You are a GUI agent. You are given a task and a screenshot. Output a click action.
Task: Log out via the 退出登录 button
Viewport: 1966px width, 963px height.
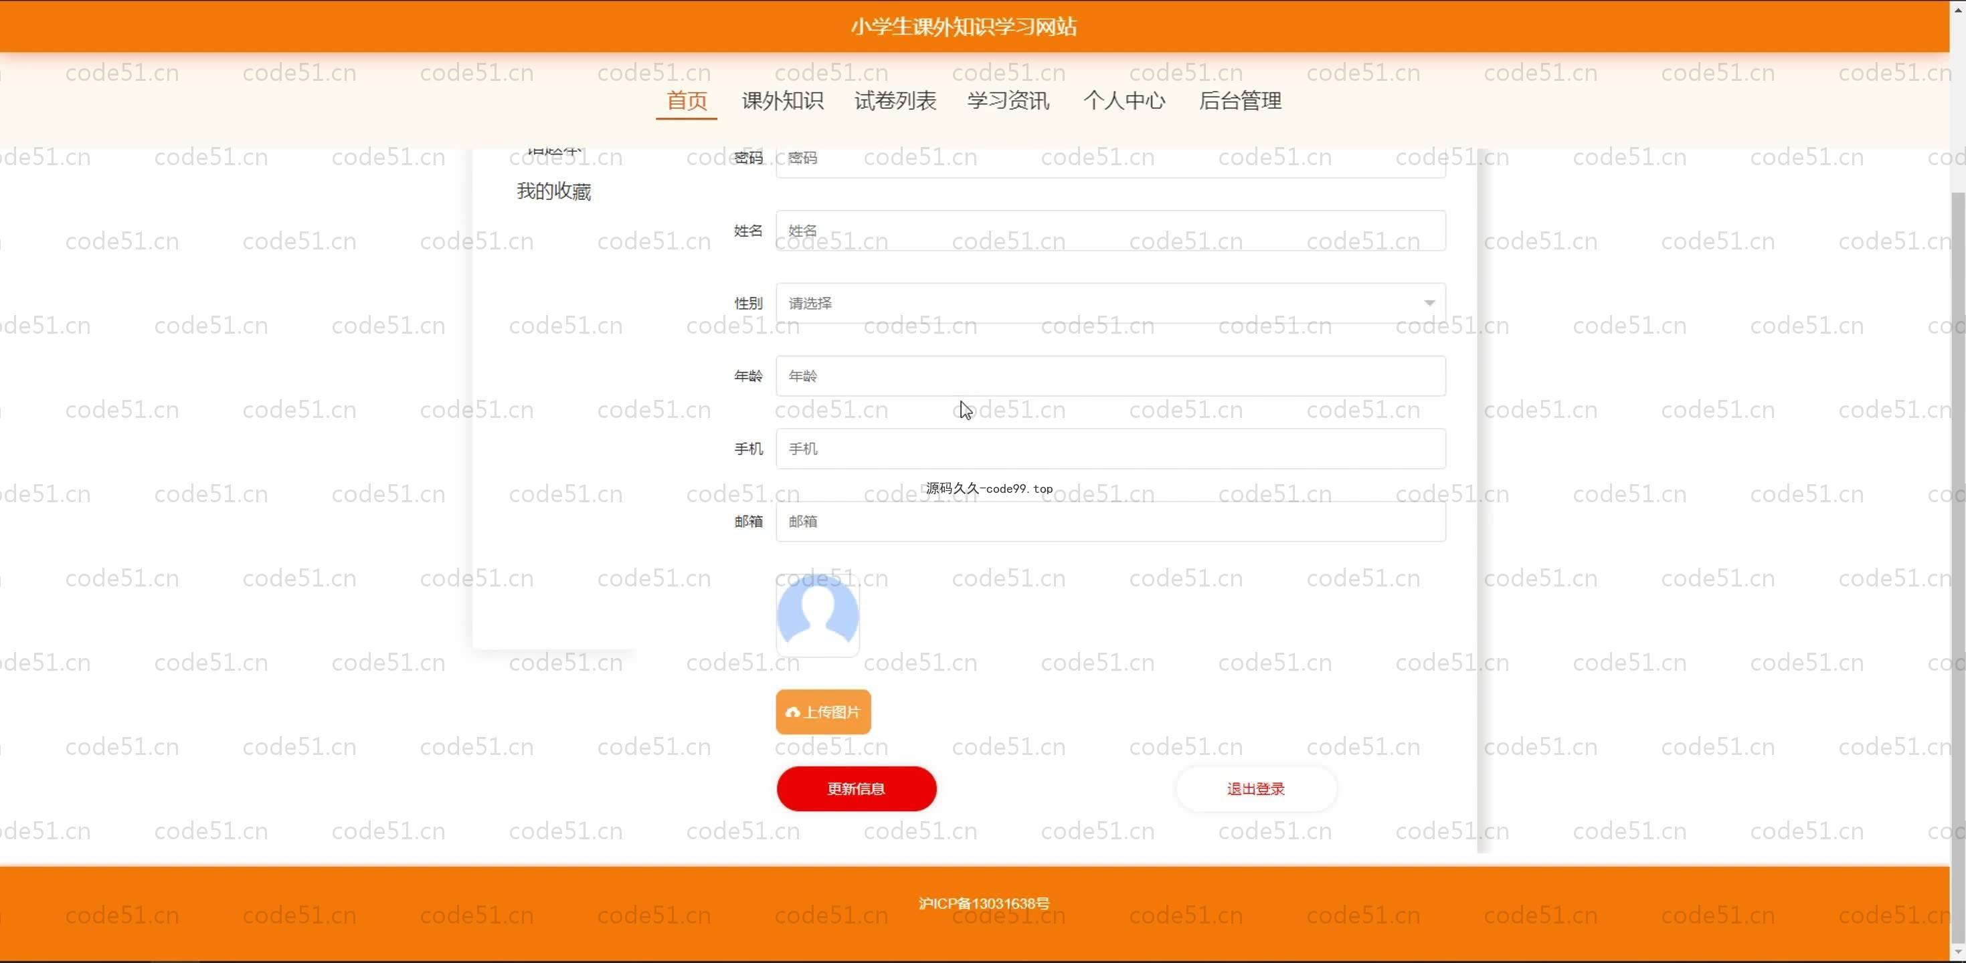pyautogui.click(x=1255, y=788)
